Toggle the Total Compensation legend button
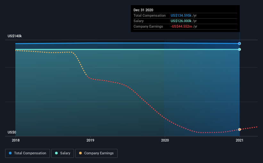This screenshot has height=163, width=263. pyautogui.click(x=28, y=153)
